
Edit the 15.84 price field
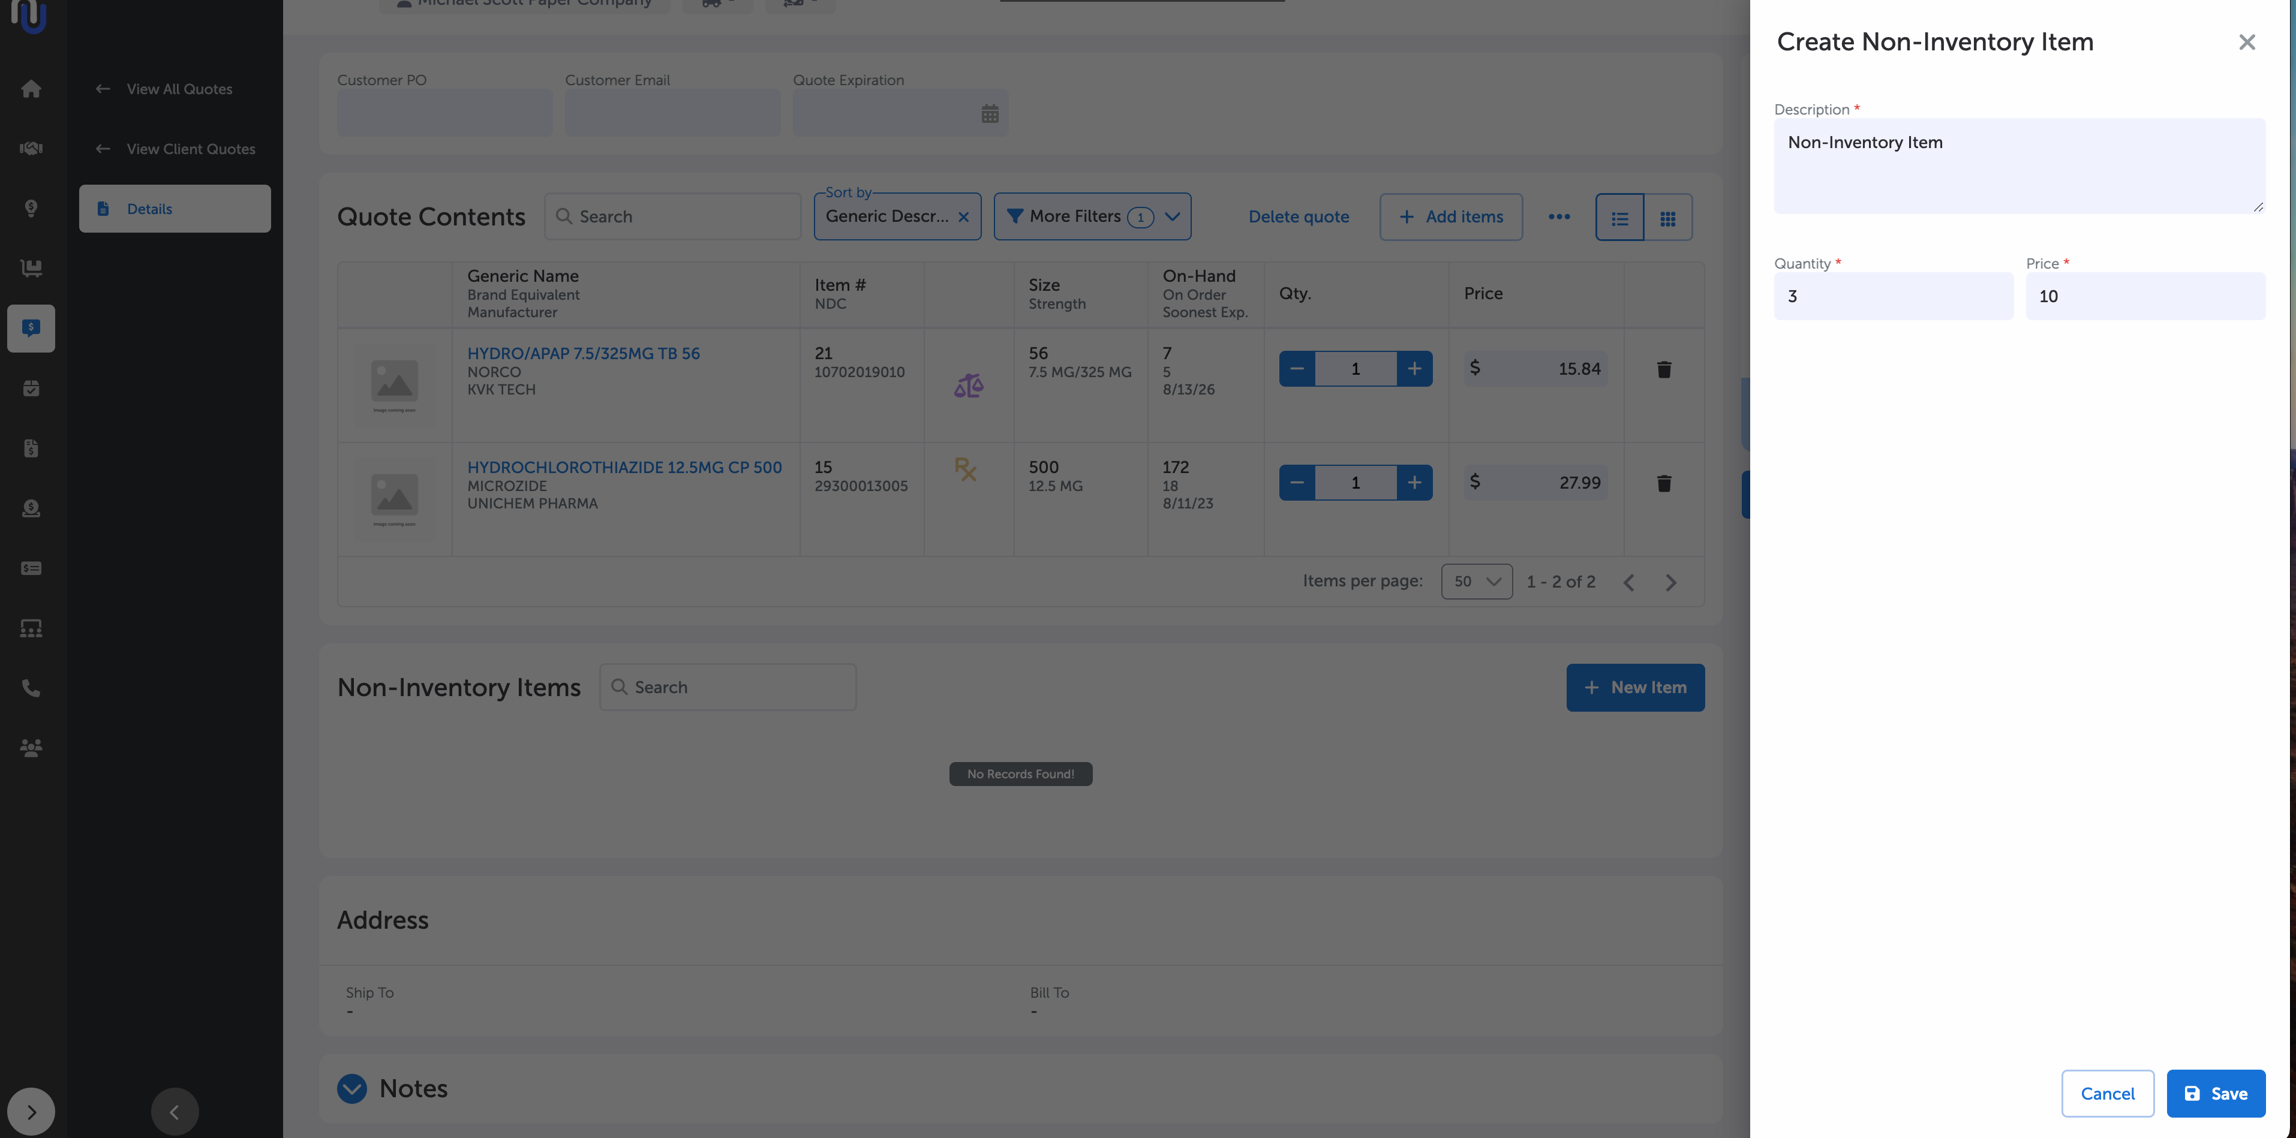point(1535,368)
